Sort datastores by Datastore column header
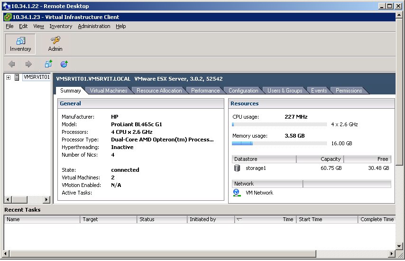 pos(264,159)
